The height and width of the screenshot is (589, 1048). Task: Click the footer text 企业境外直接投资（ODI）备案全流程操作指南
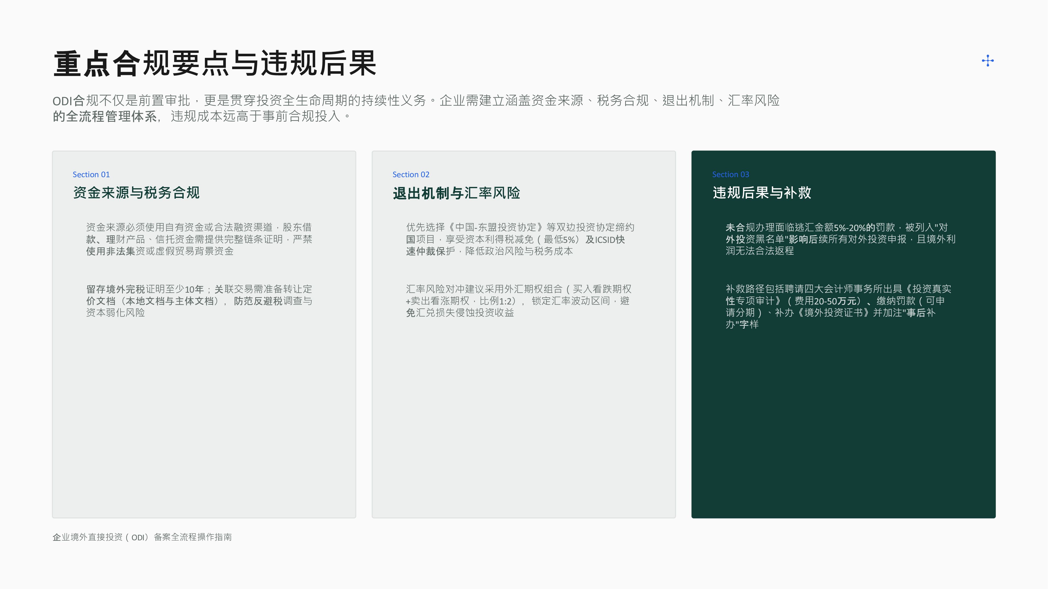point(142,537)
